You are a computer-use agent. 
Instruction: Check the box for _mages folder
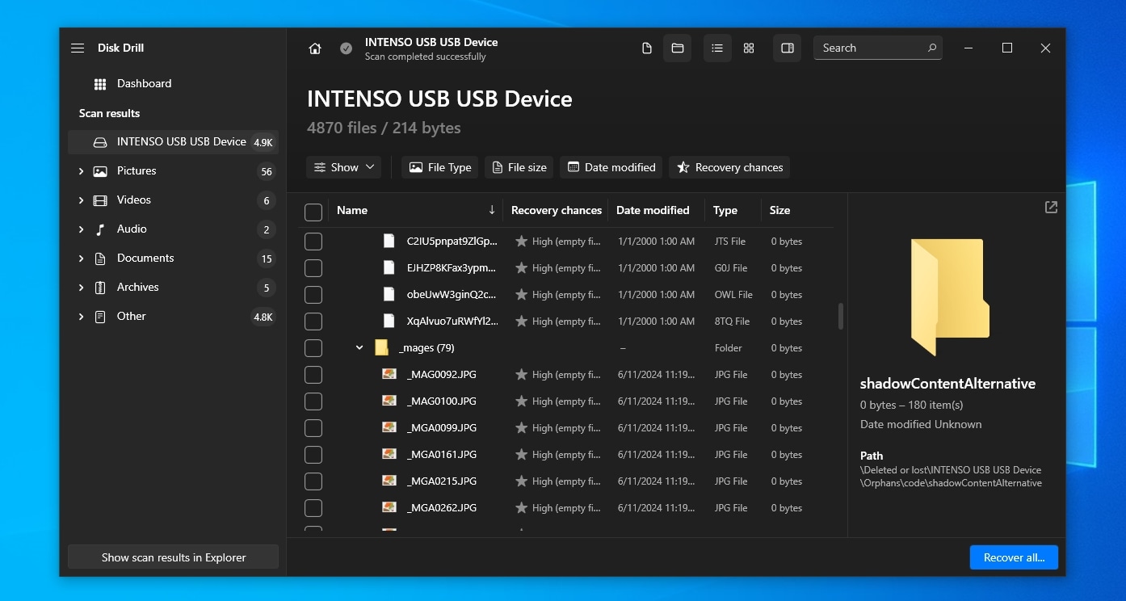tap(313, 347)
